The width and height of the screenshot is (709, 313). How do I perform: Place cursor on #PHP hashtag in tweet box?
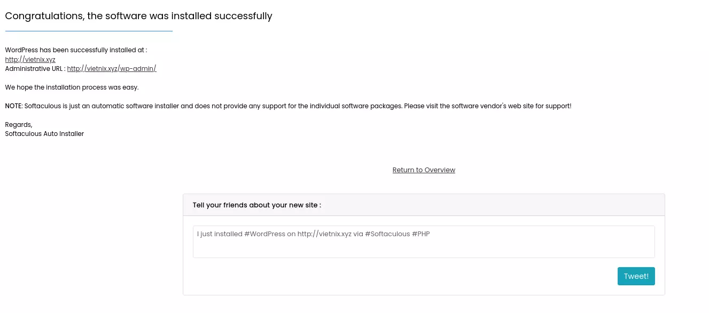pyautogui.click(x=421, y=234)
